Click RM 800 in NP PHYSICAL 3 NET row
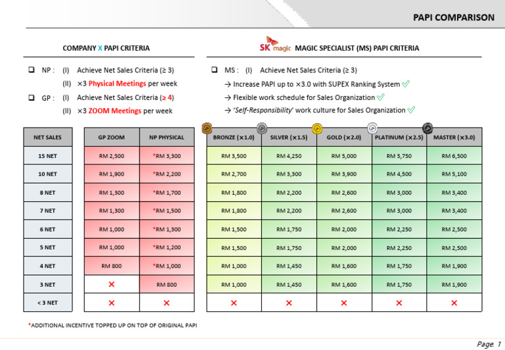This screenshot has width=505, height=350. [x=167, y=285]
